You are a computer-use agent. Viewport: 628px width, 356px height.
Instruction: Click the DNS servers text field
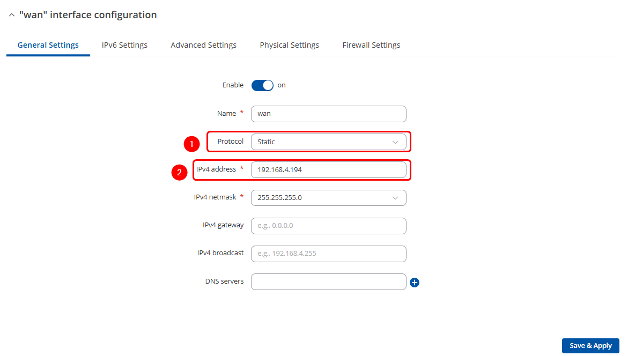[328, 282]
